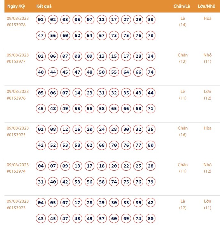Select ball 34 in draw #0153977
220x231 pixels.
pyautogui.click(x=151, y=56)
